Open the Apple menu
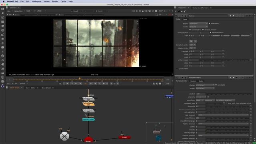The width and height of the screenshot is (256, 144). tap(4, 2)
